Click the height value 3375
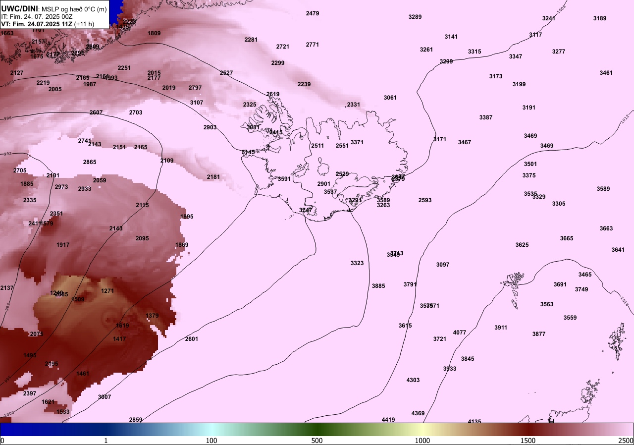 [529, 175]
